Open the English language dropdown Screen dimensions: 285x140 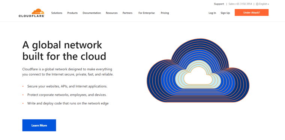(264, 4)
